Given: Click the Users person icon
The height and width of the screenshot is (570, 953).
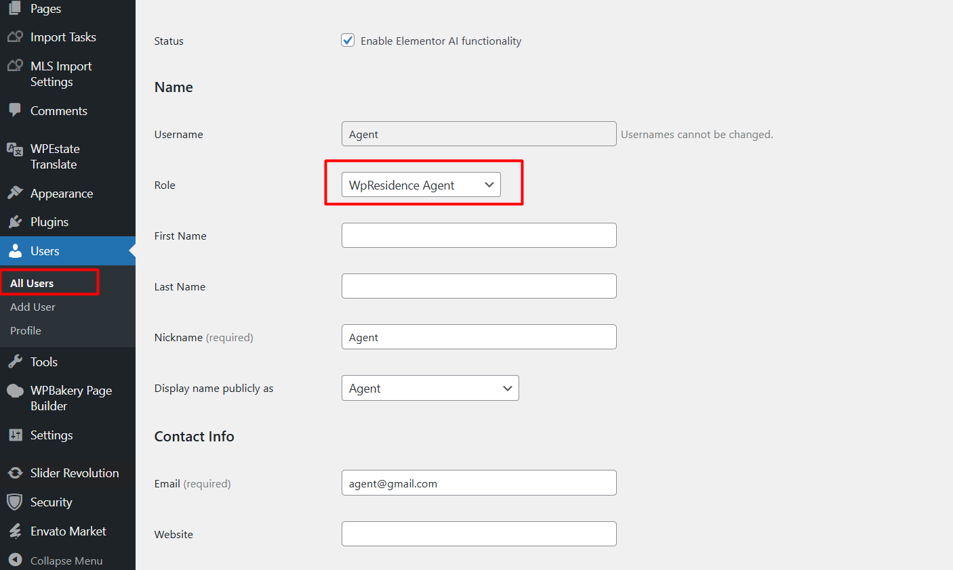Looking at the screenshot, I should [x=15, y=250].
